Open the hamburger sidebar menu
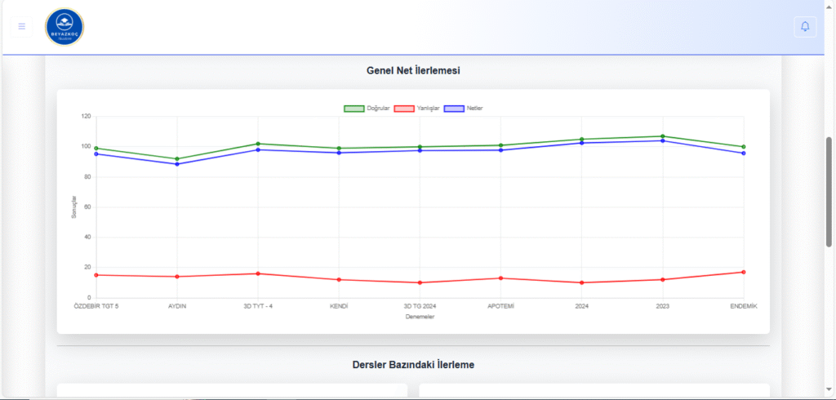The height and width of the screenshot is (400, 836). click(22, 26)
